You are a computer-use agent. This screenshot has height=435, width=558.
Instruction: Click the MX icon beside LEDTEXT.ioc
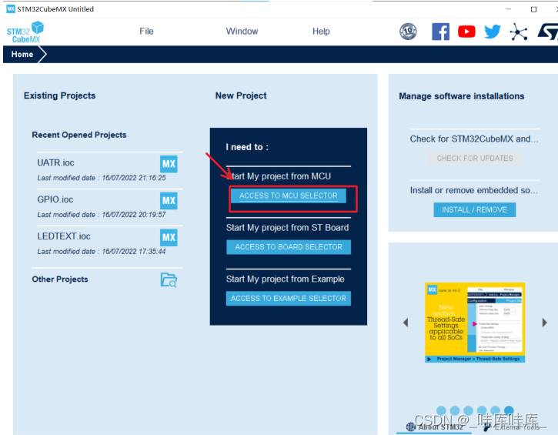coord(169,237)
